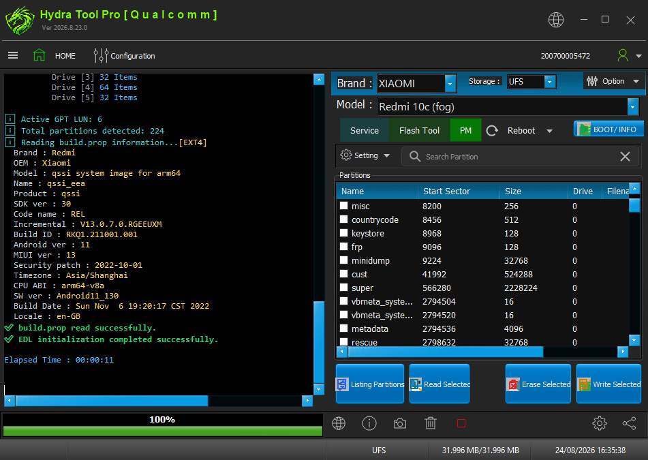This screenshot has width=648, height=460.
Task: Click the partition table horizontal scrollbar thumb
Action: (x=446, y=352)
